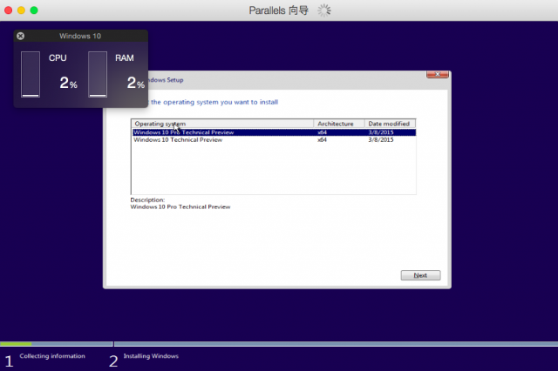Click the Collecting information progress bar
The height and width of the screenshot is (371, 558).
click(x=56, y=344)
